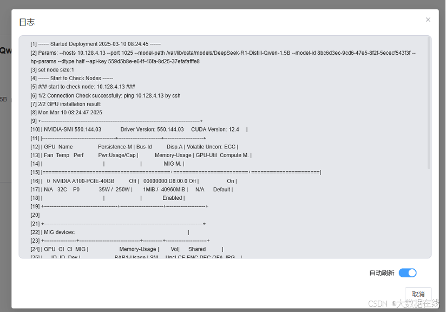Click Driver Version: 550.144.03 text
The image size is (446, 312).
152,129
